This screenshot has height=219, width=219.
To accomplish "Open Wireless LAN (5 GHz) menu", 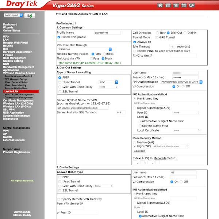I will pyautogui.click(x=17, y=107).
